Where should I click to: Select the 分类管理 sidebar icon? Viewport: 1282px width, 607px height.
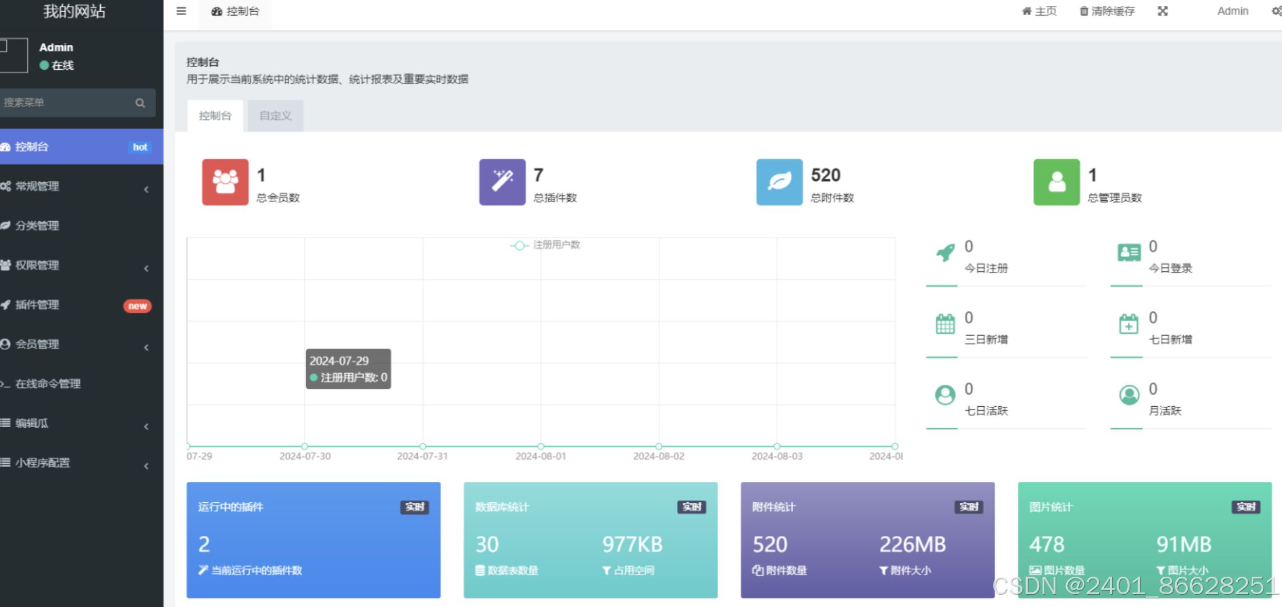point(7,226)
